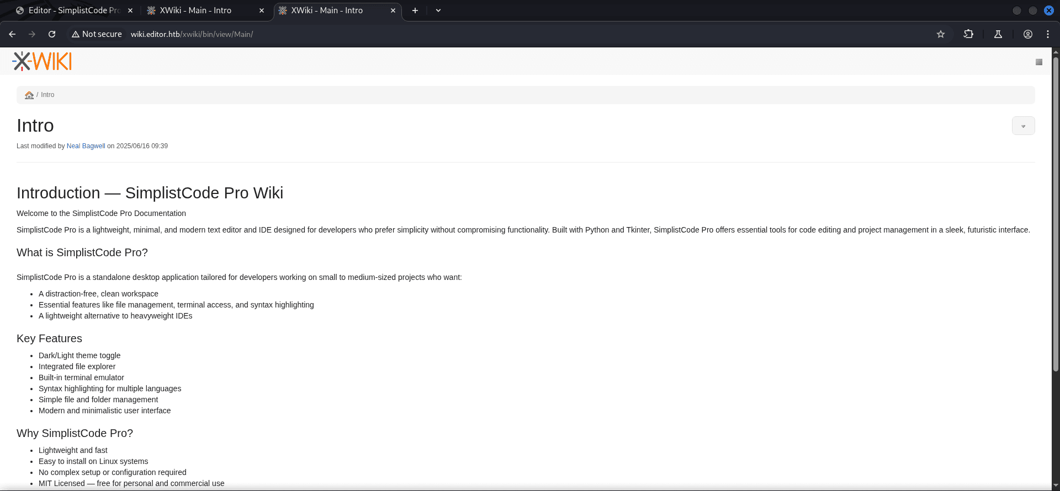Click 'Lightweight and fast' bullet
Viewport: 1060px width, 491px height.
click(73, 450)
